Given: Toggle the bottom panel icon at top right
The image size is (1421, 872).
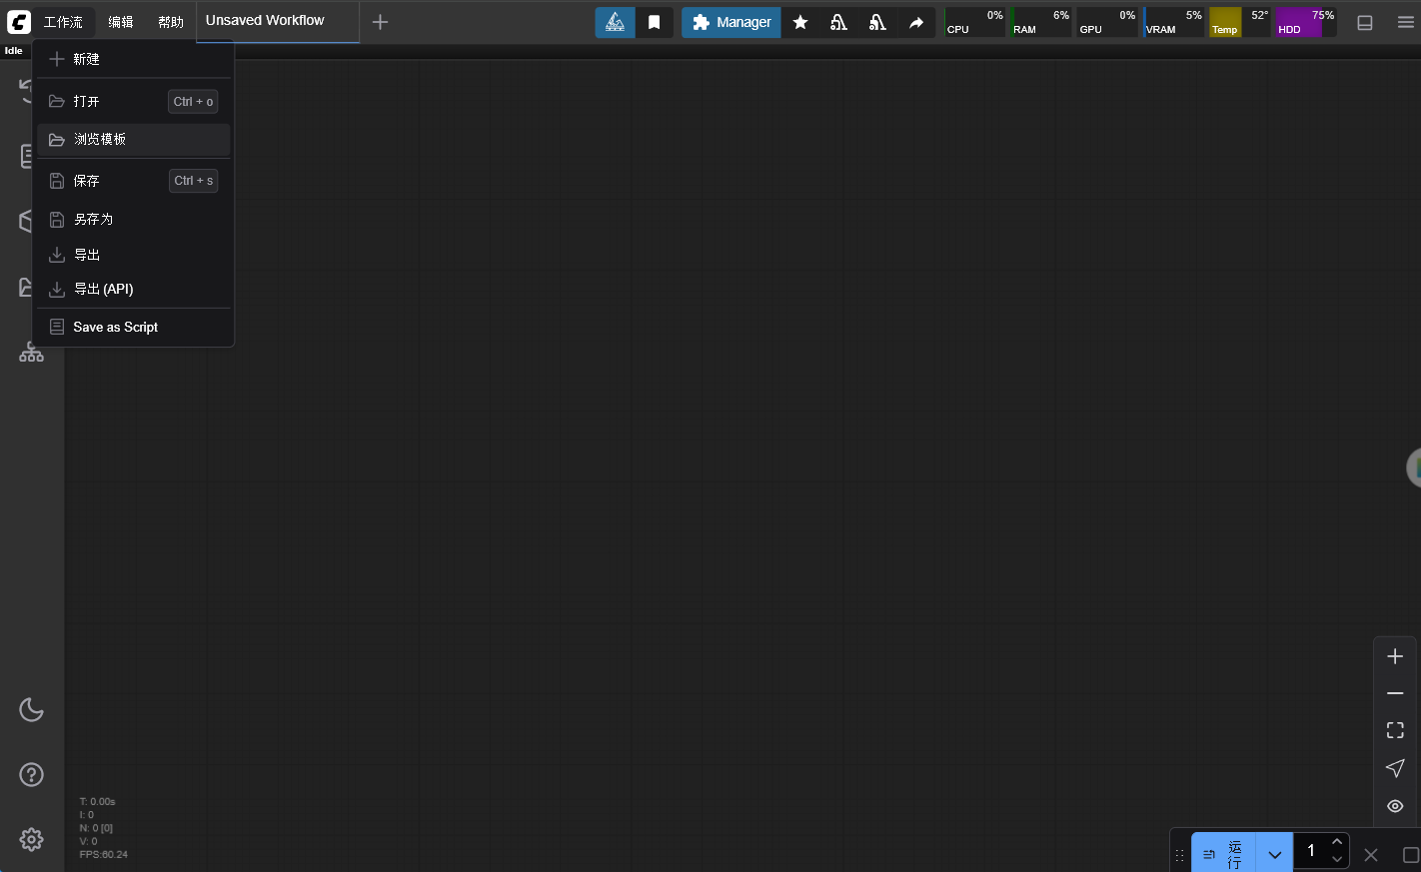Looking at the screenshot, I should pyautogui.click(x=1364, y=22).
